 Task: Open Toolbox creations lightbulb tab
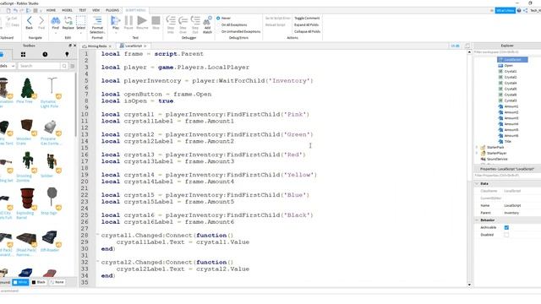(67, 54)
